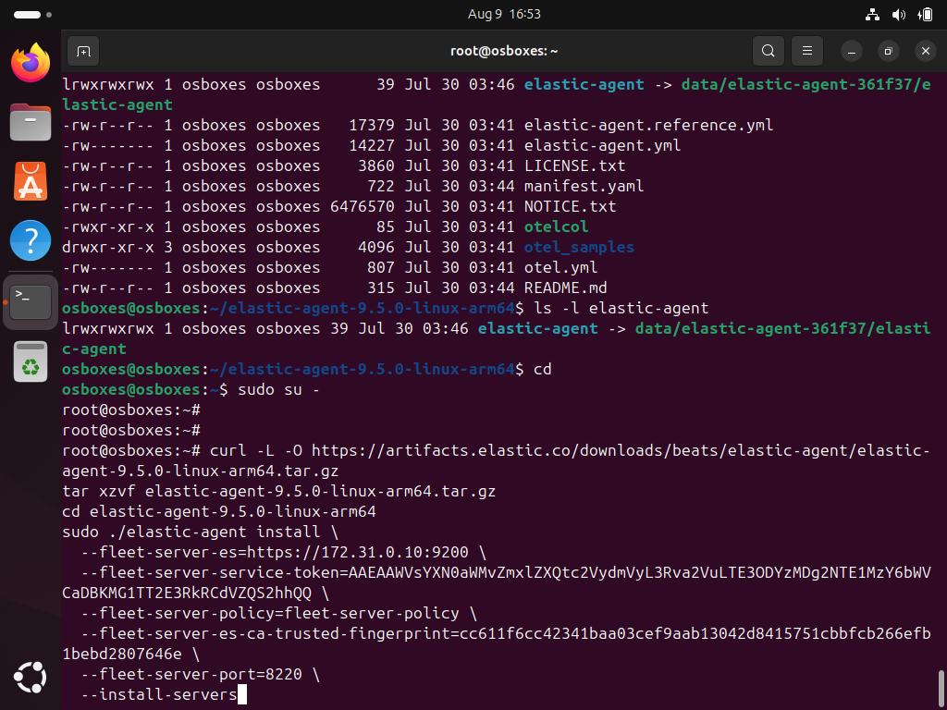
Task: Click the elastic-agent.reference.yml filename
Action: pos(648,126)
